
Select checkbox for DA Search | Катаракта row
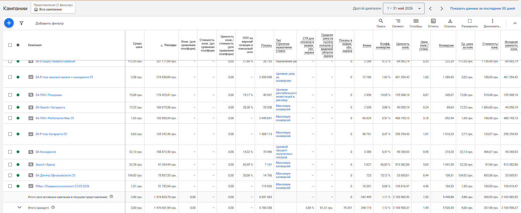click(10, 107)
